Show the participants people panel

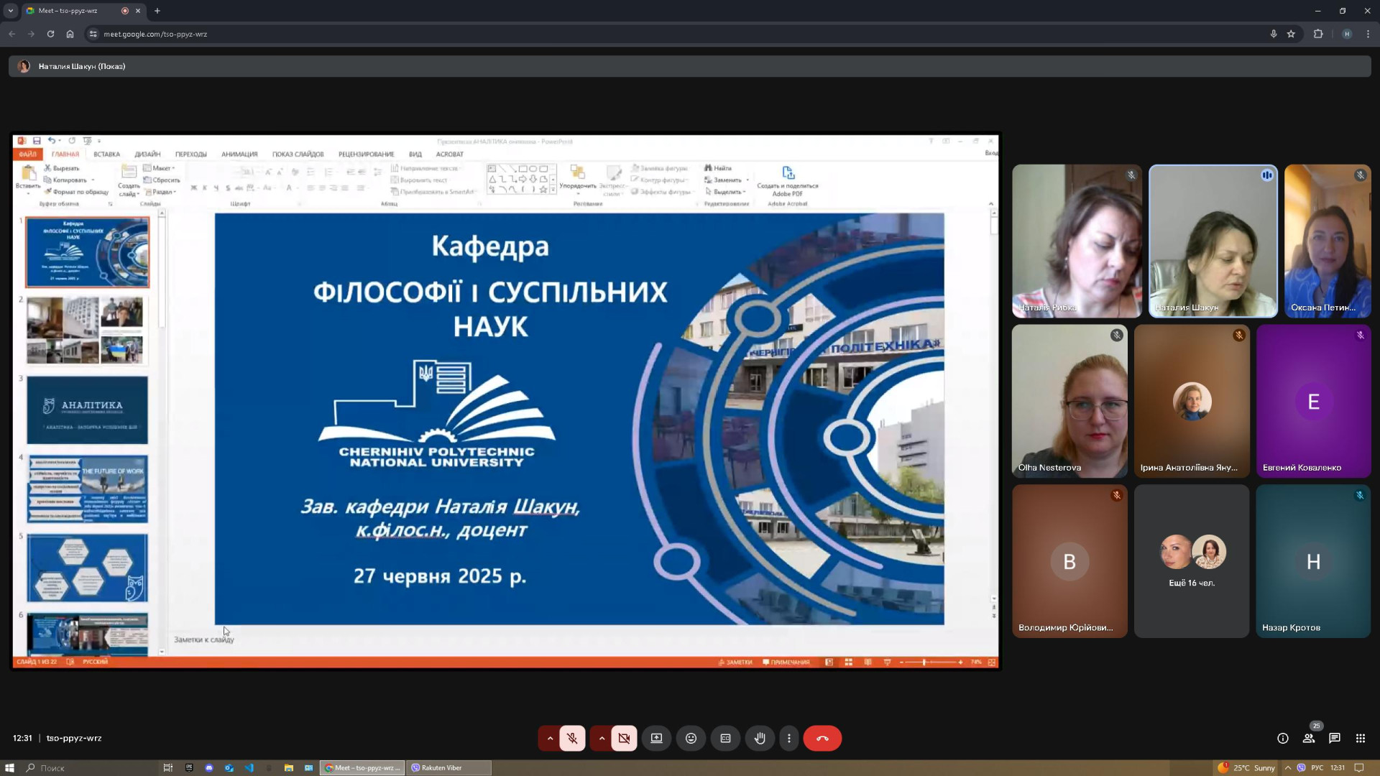pyautogui.click(x=1308, y=738)
